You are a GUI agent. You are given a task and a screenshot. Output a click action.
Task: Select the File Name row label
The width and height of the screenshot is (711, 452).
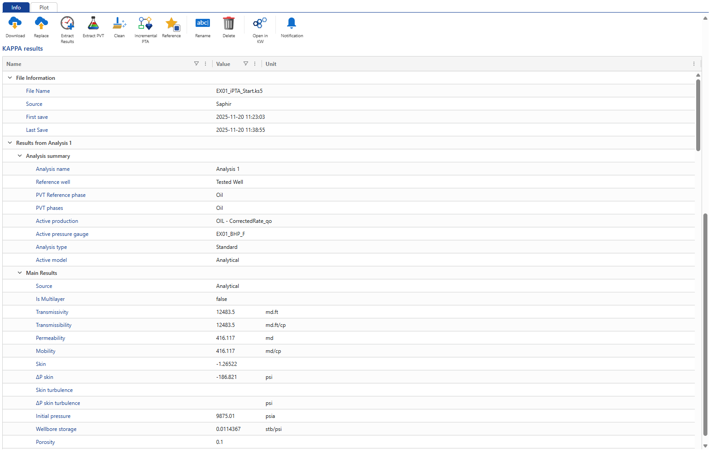[x=38, y=91]
